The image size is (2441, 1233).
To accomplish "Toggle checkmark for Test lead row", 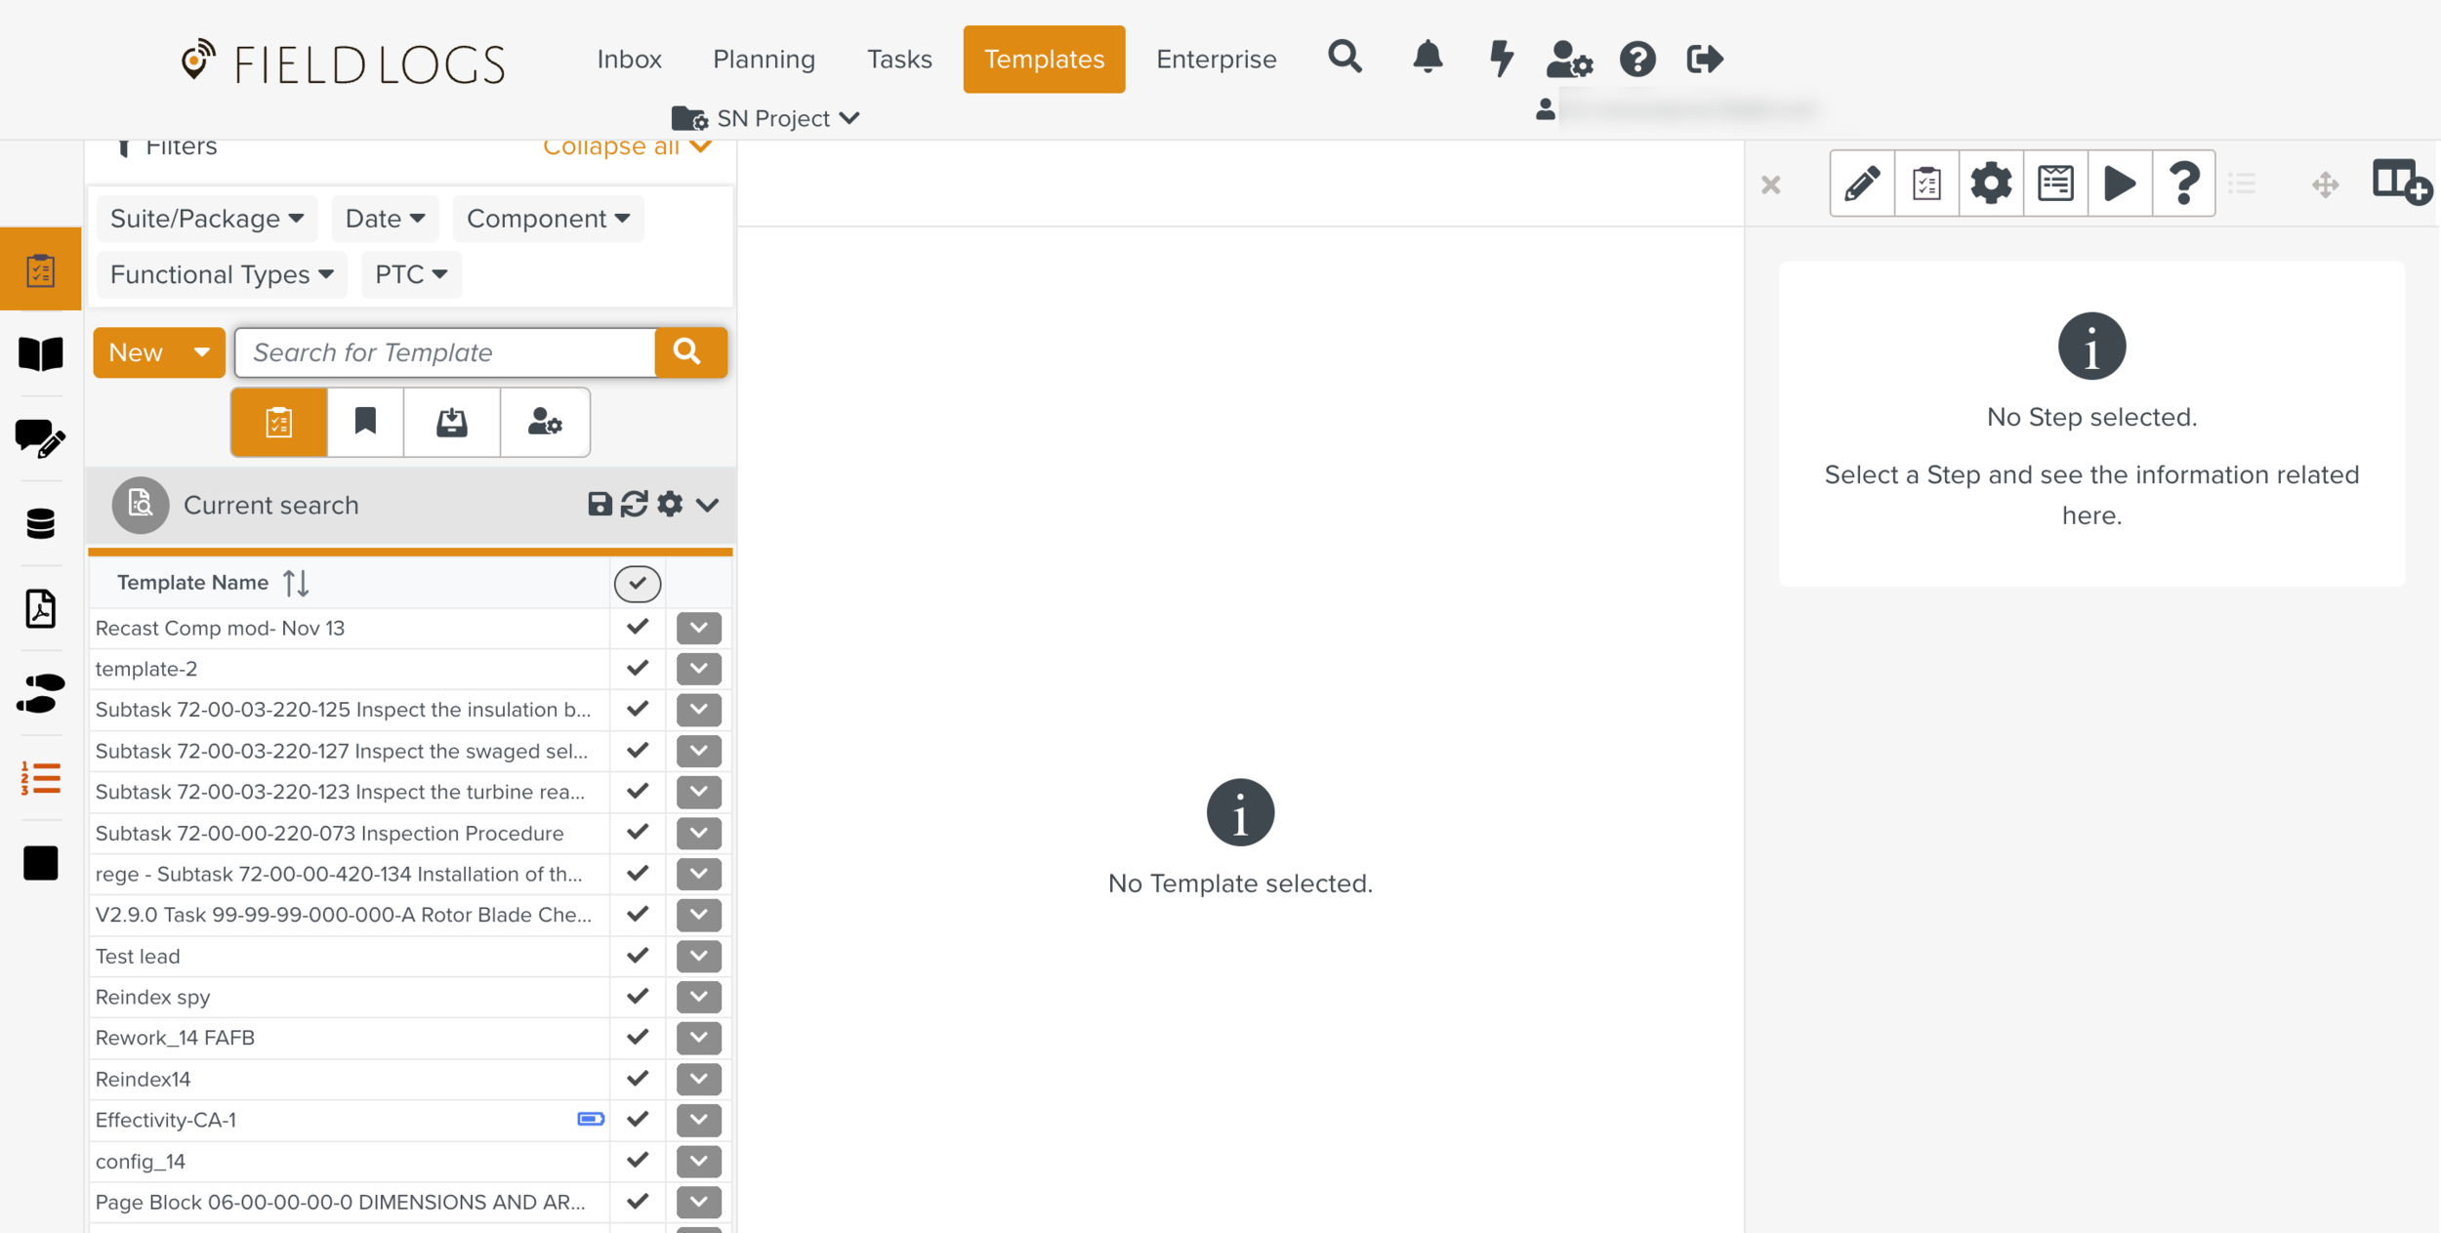I will pyautogui.click(x=638, y=956).
